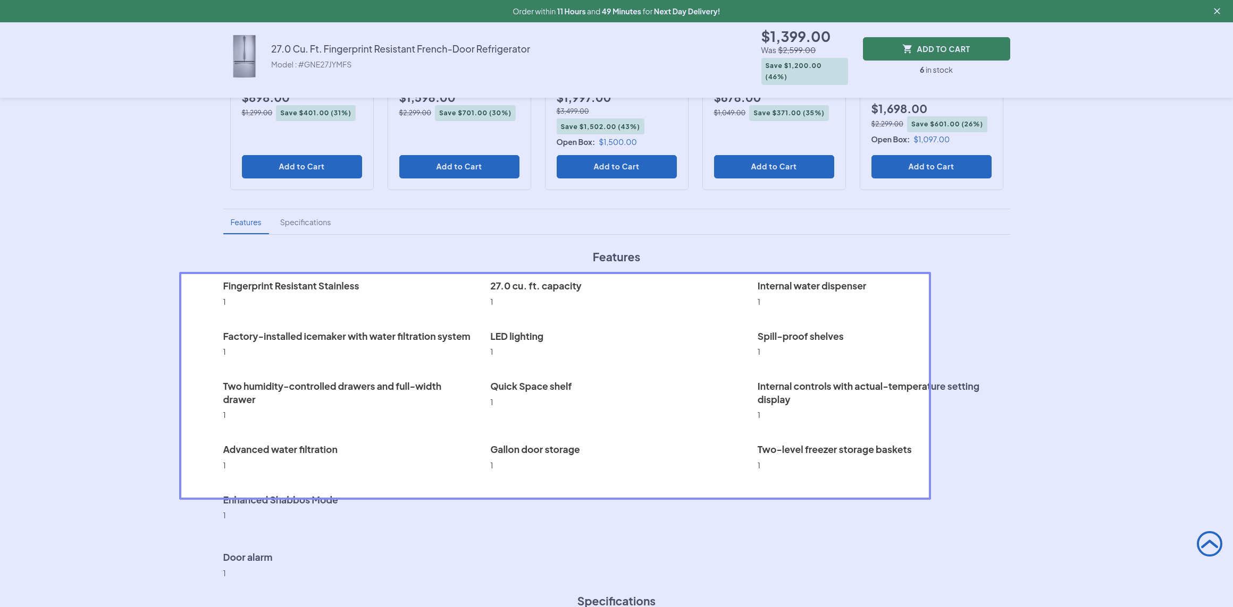Add the $371.00 savings product to cart

[x=774, y=167]
